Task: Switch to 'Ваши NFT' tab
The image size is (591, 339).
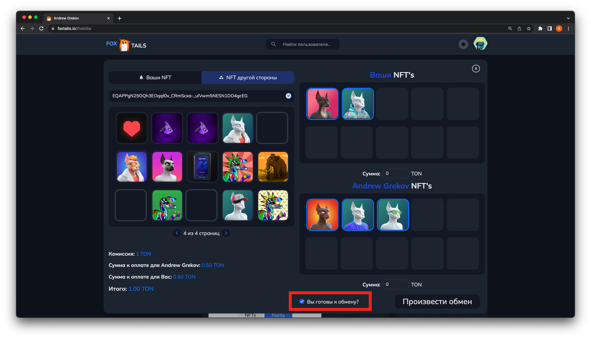Action: [155, 78]
